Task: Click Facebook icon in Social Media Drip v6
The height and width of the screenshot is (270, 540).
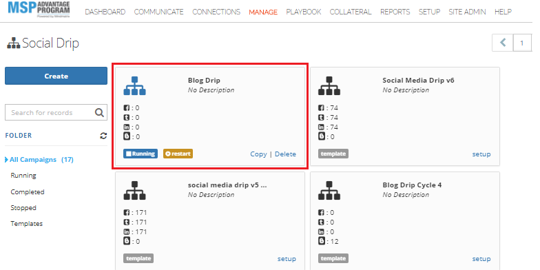Action: [x=321, y=108]
